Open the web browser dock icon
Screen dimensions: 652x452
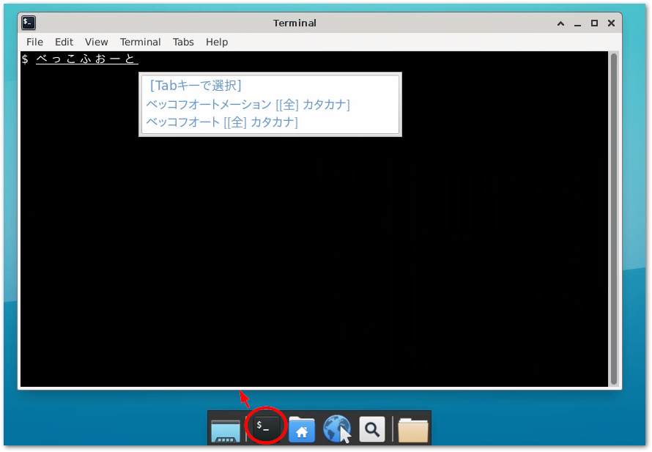pos(337,429)
